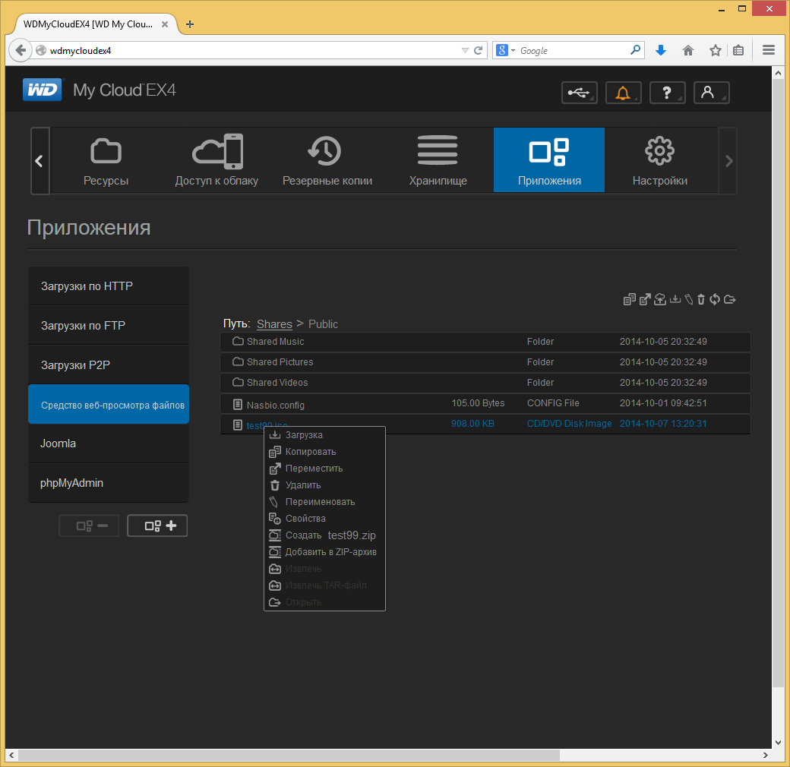The image size is (790, 767).
Task: Click the cloud upload toolbar icon
Action: pyautogui.click(x=660, y=300)
